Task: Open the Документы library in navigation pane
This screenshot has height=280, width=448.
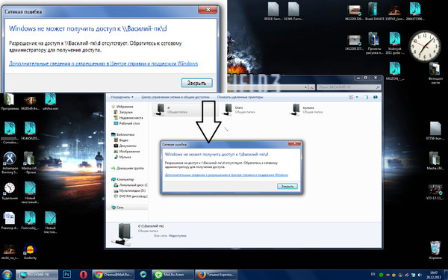Action: click(125, 146)
